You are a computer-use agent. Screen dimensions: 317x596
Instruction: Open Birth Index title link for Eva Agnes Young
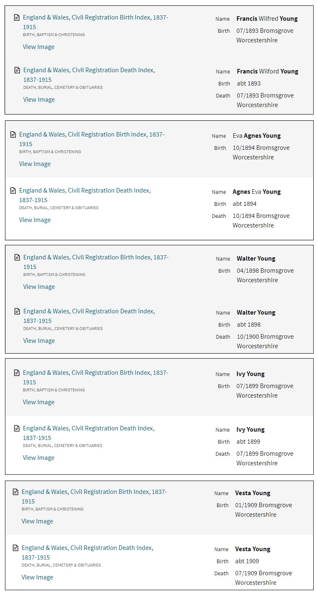pyautogui.click(x=92, y=134)
